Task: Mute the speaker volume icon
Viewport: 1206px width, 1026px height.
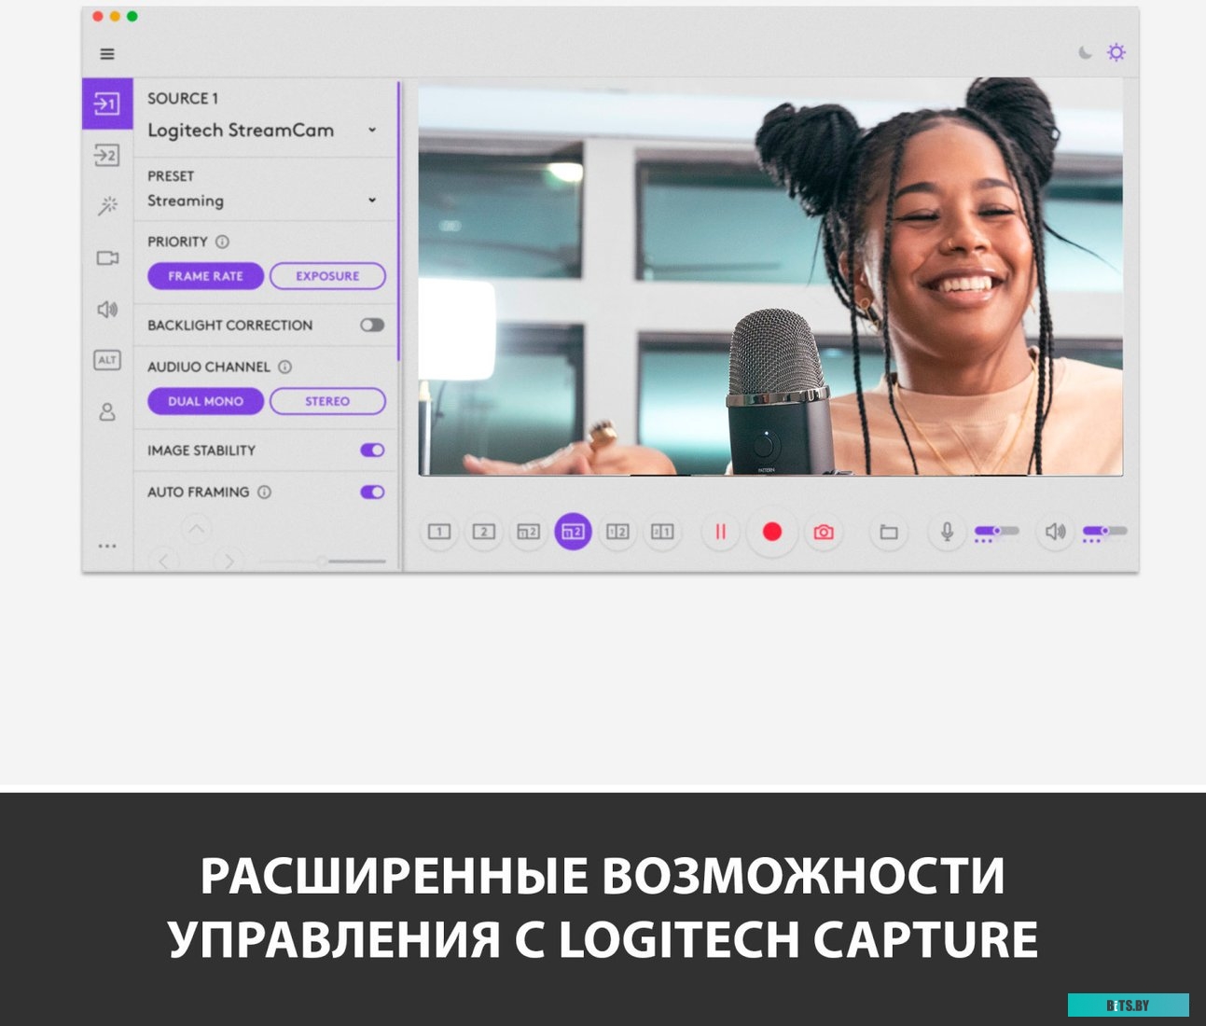Action: 1055,532
